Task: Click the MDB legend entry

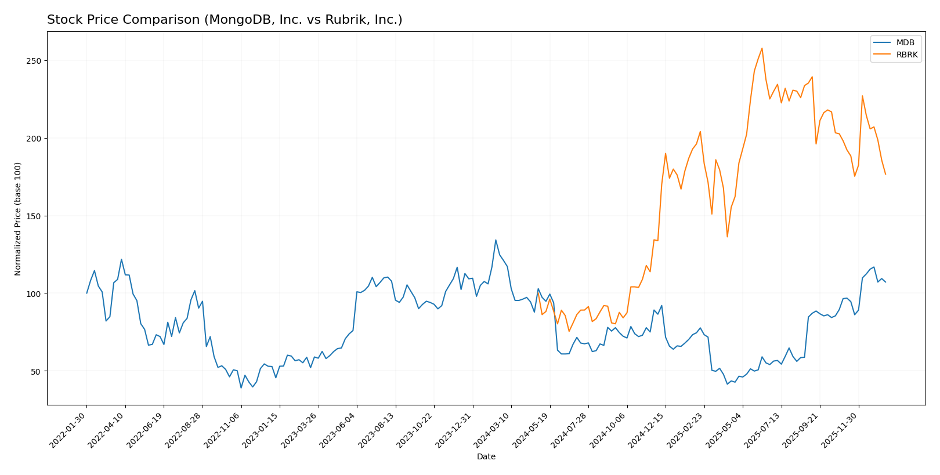Action: tap(895, 43)
